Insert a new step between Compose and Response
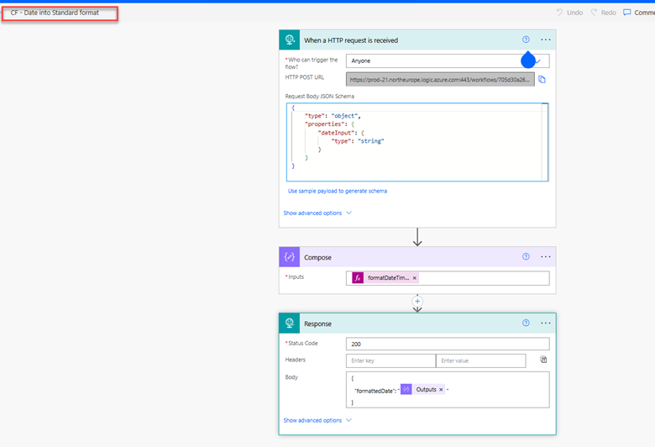655x447 pixels. (417, 301)
